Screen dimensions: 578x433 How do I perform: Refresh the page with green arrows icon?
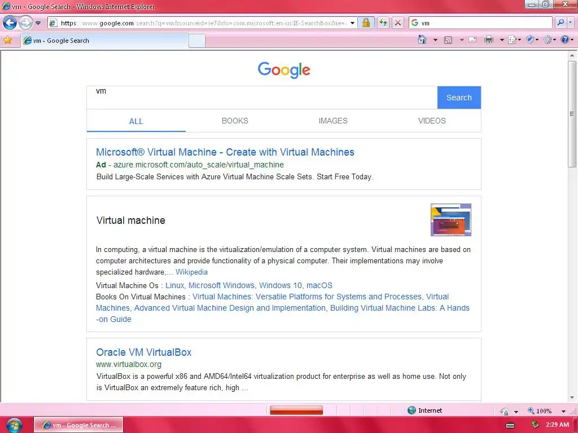(383, 23)
